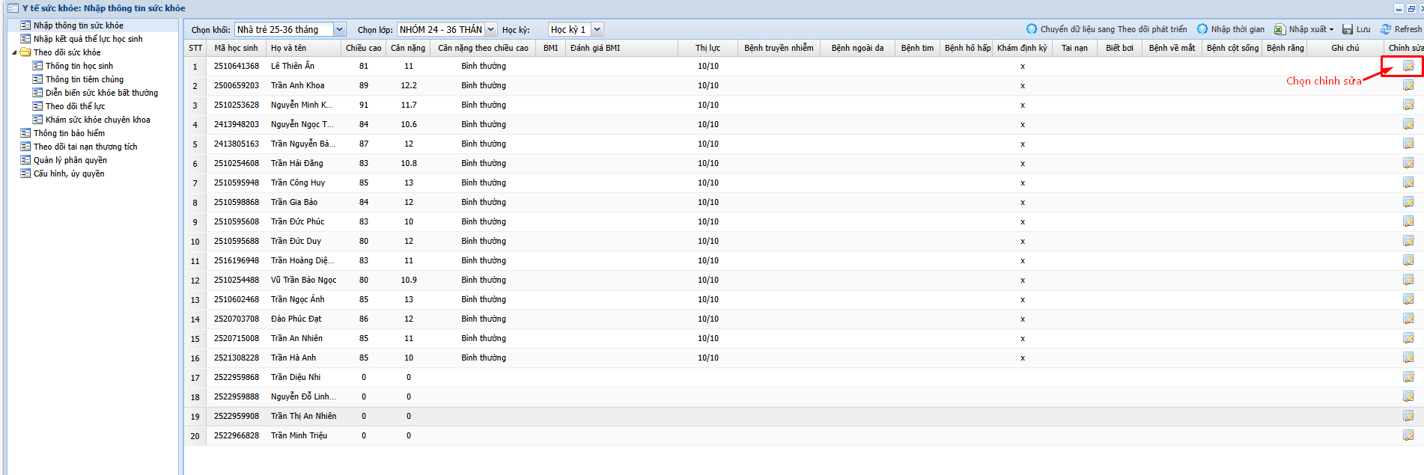Click the Chọn lớp NHÓM 24-36 field
The height and width of the screenshot is (475, 1424).
pos(441,29)
